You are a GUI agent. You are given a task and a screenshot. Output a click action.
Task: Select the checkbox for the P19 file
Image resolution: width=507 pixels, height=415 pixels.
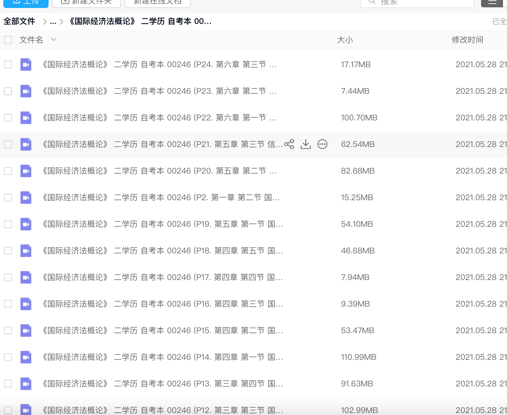[x=8, y=224]
